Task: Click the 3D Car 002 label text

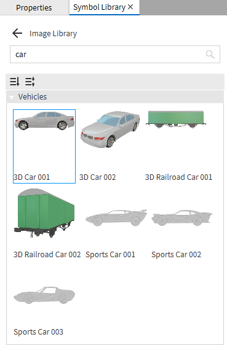Action: tap(97, 177)
